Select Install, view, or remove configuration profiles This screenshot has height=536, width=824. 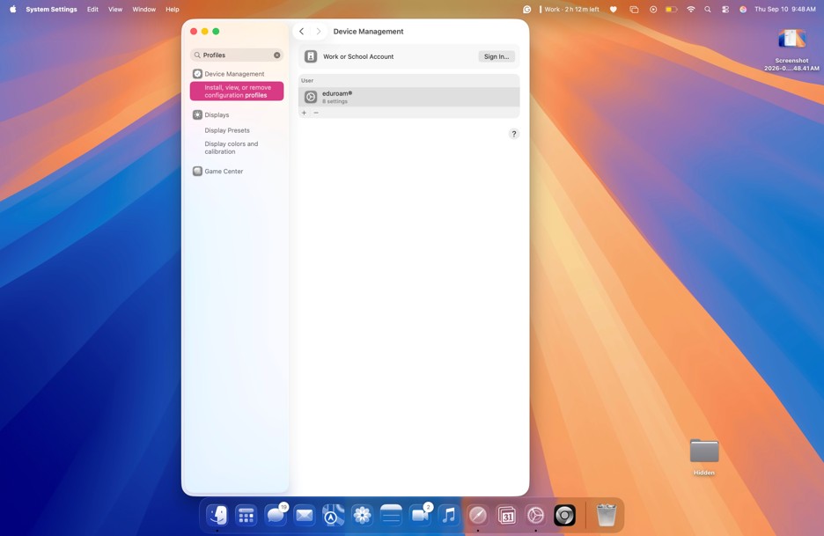237,92
